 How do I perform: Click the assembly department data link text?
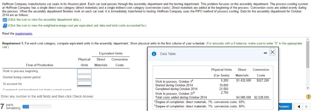[x=44, y=20]
